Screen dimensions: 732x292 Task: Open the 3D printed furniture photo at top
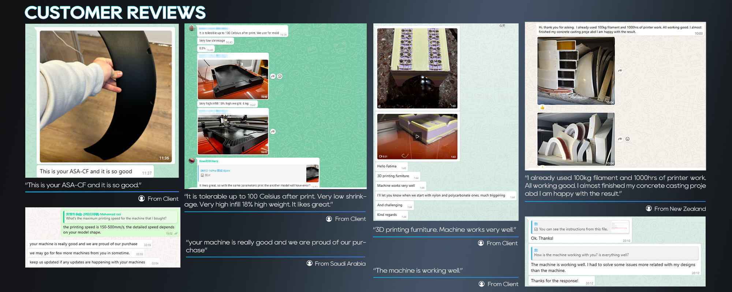click(x=417, y=68)
